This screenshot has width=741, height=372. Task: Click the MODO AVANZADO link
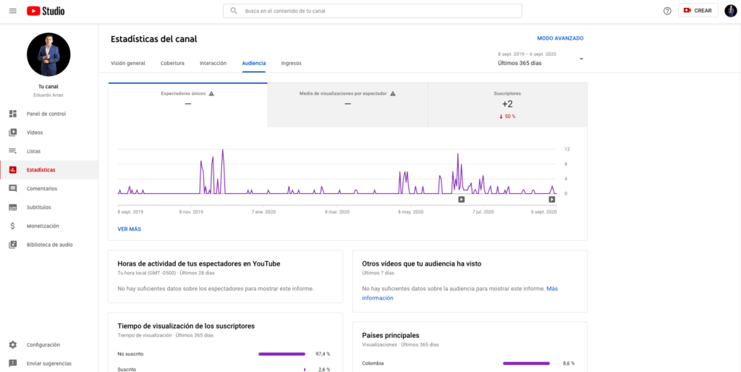pos(561,38)
